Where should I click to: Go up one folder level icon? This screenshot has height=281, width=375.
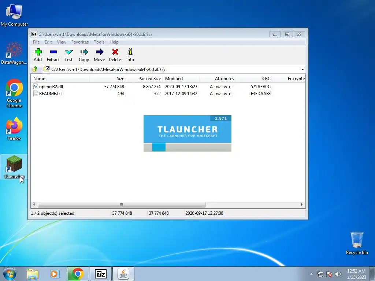(35, 69)
